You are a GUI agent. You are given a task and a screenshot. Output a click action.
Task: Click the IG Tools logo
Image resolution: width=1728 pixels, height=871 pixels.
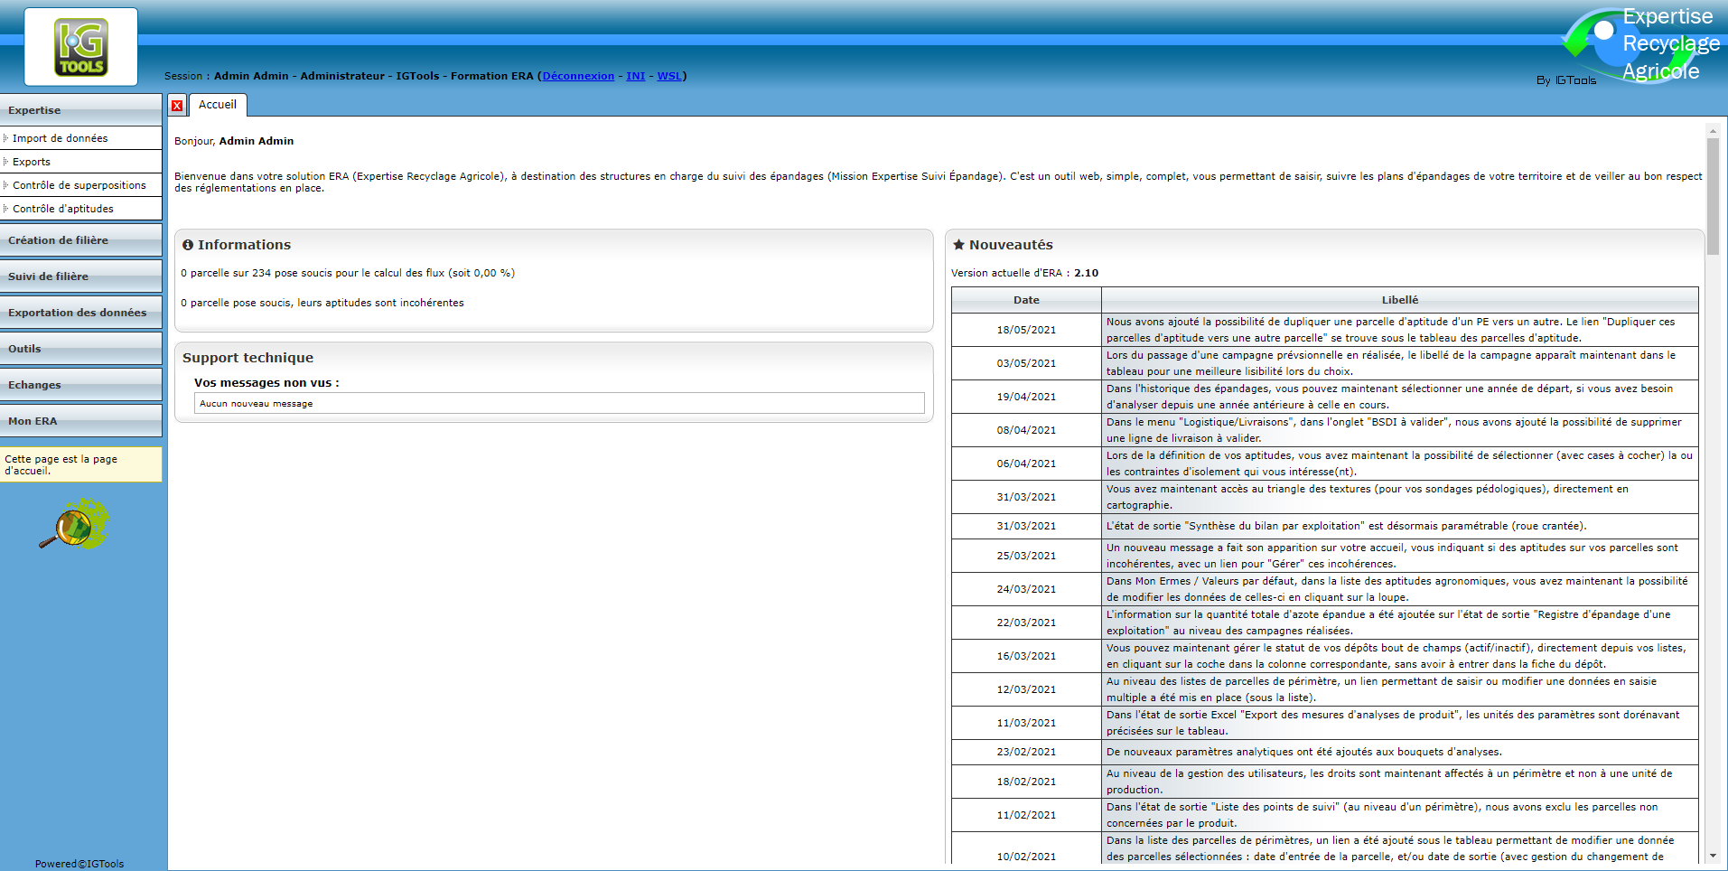tap(81, 47)
